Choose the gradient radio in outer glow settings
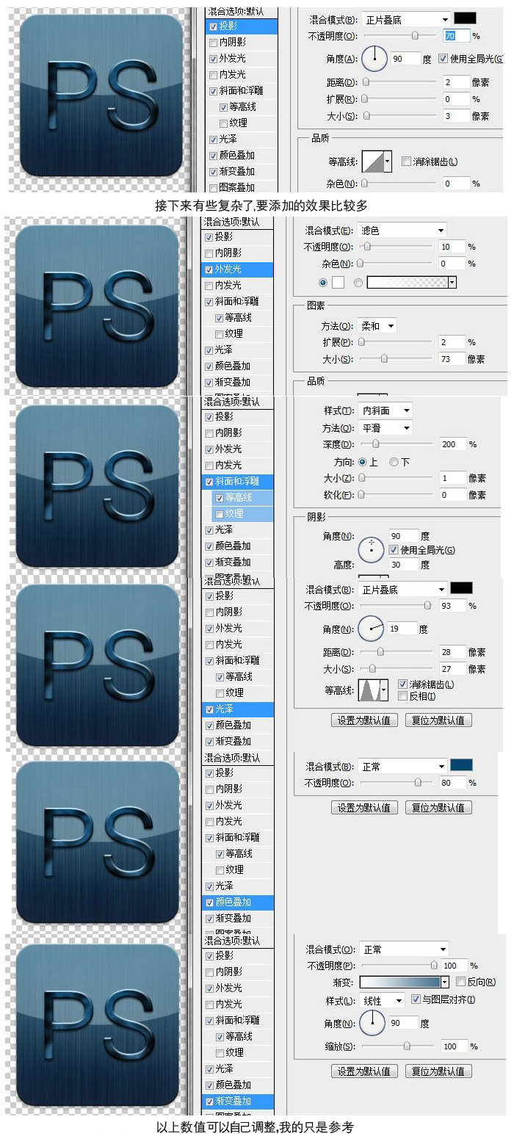Image resolution: width=514 pixels, height=1136 pixels. pos(358,282)
